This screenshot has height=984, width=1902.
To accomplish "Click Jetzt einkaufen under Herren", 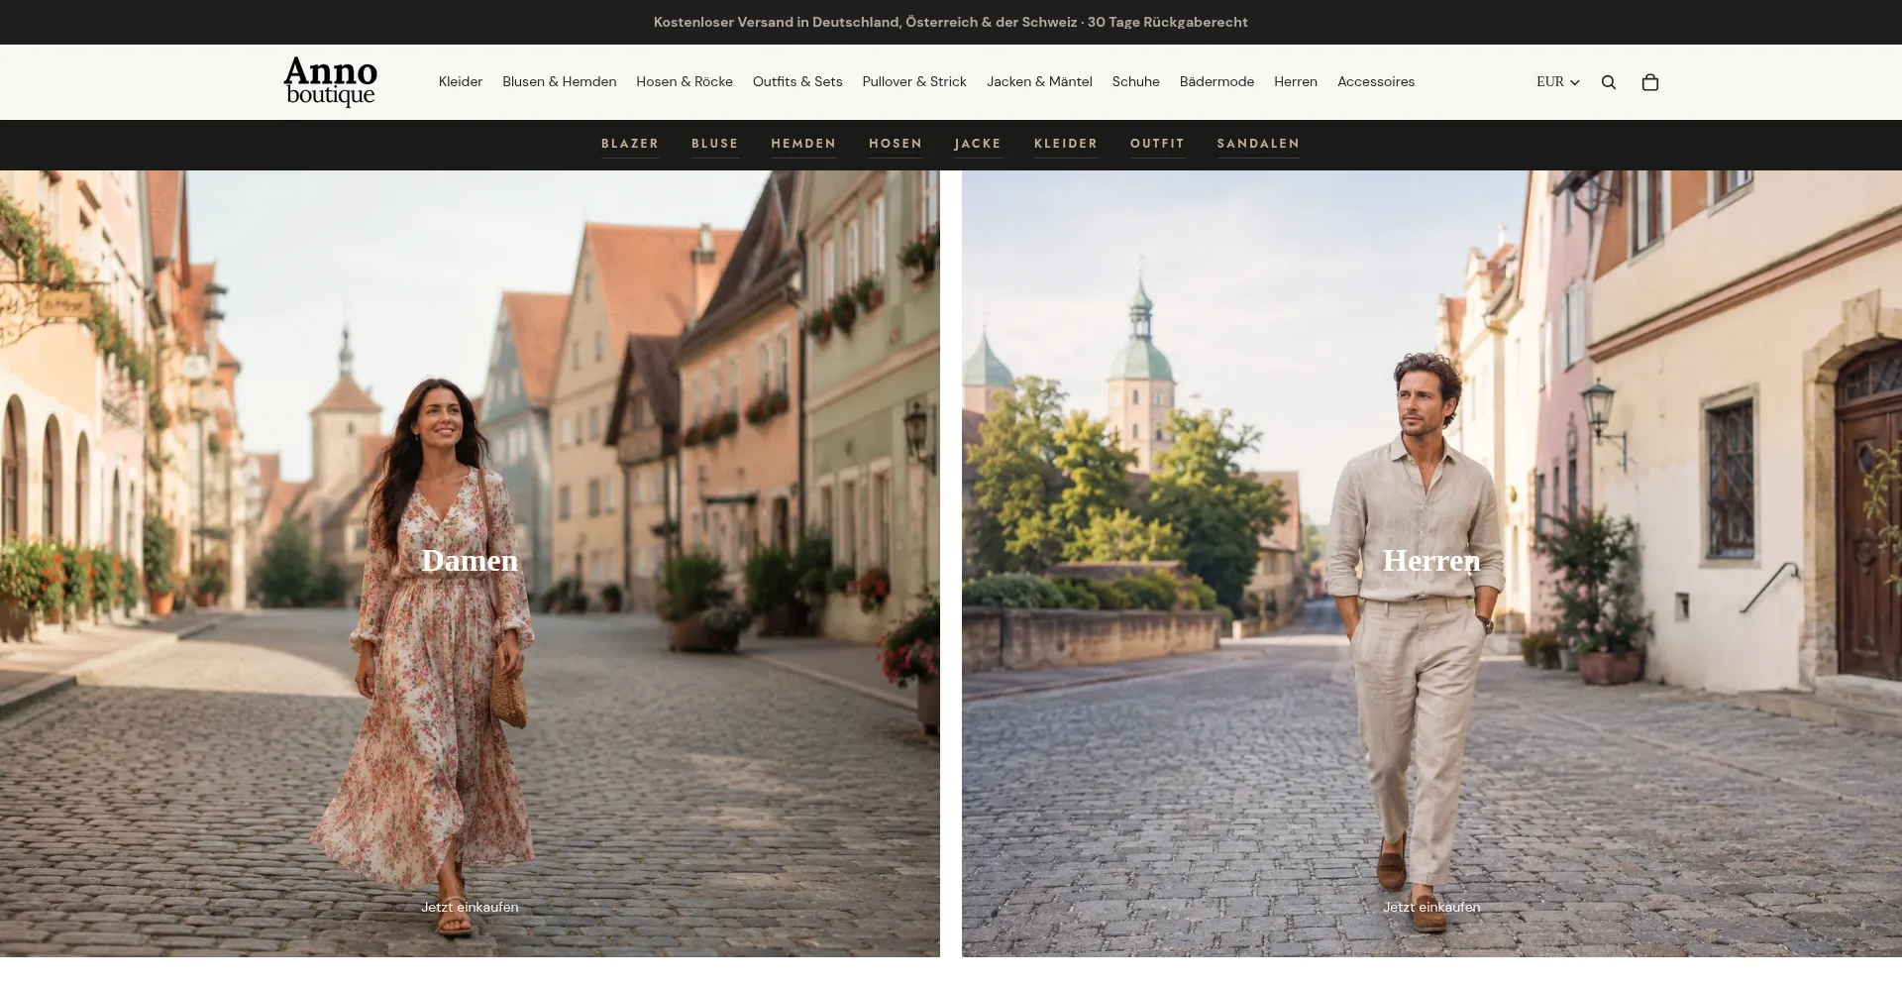I will click(x=1431, y=907).
